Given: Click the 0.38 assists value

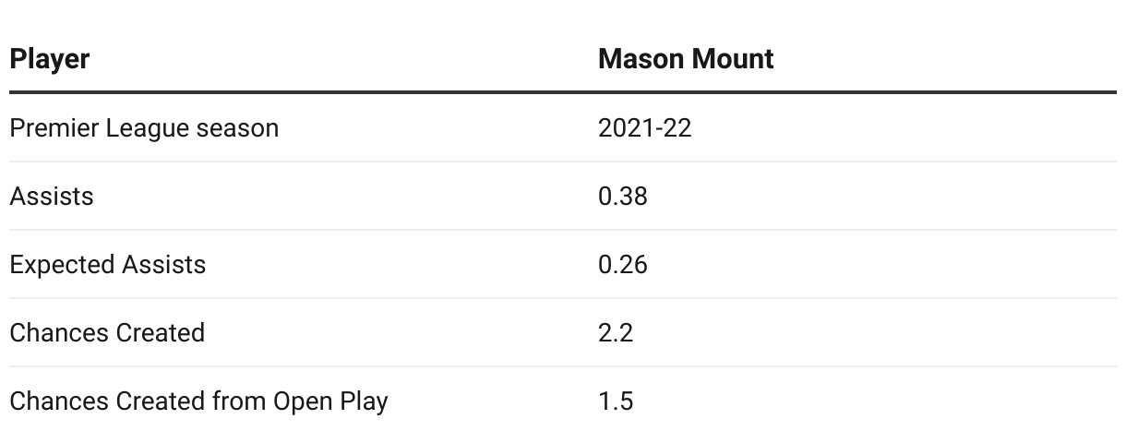Looking at the screenshot, I should (623, 196).
